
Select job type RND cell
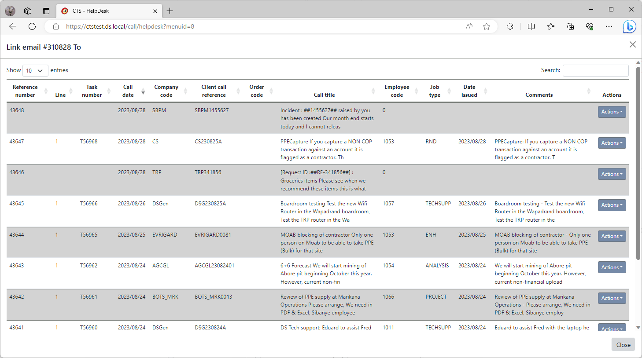431,142
